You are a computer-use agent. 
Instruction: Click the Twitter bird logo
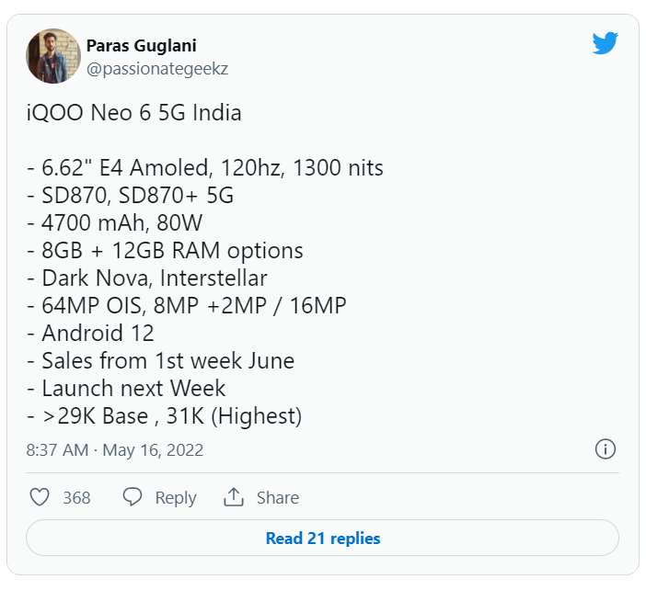[x=605, y=43]
